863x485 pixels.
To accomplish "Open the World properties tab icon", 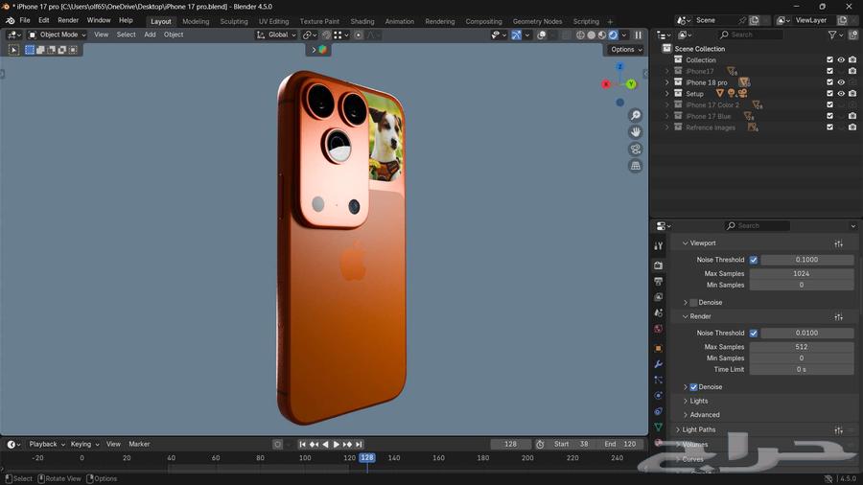I will [x=658, y=328].
